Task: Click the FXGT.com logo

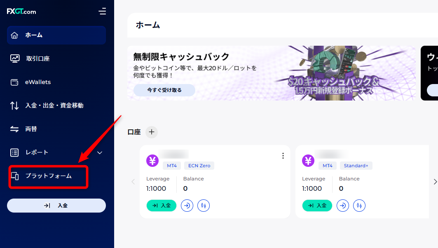Action: tap(21, 12)
